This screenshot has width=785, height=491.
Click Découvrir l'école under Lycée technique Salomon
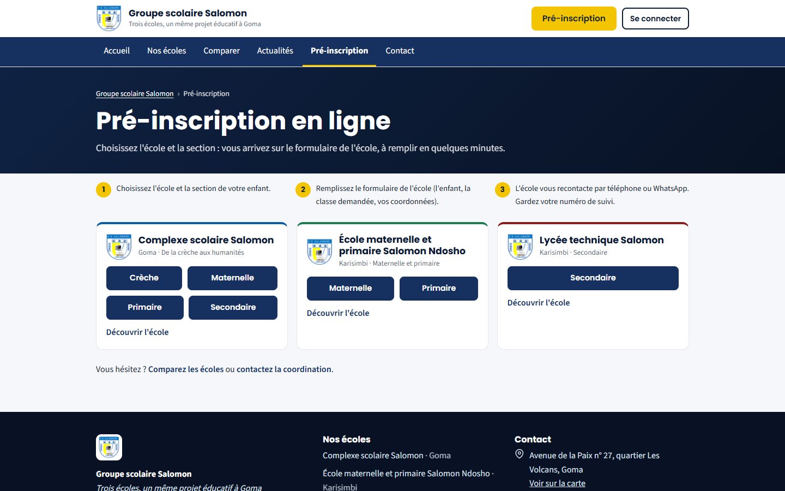pyautogui.click(x=539, y=303)
